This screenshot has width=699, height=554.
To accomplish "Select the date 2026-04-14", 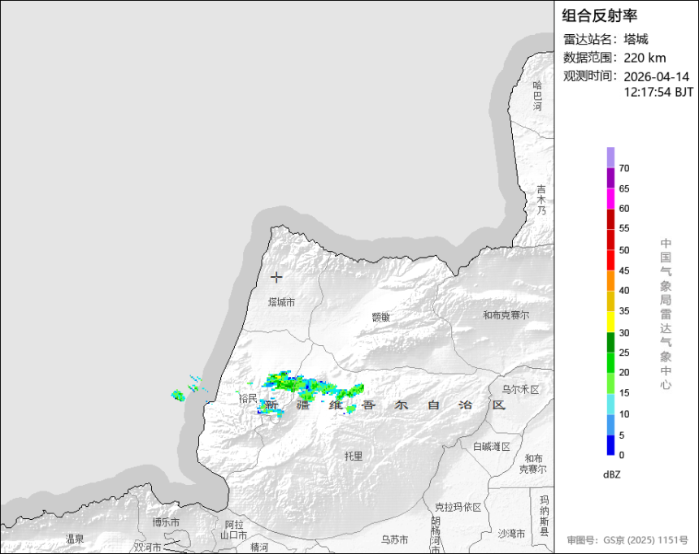I will 656,76.
